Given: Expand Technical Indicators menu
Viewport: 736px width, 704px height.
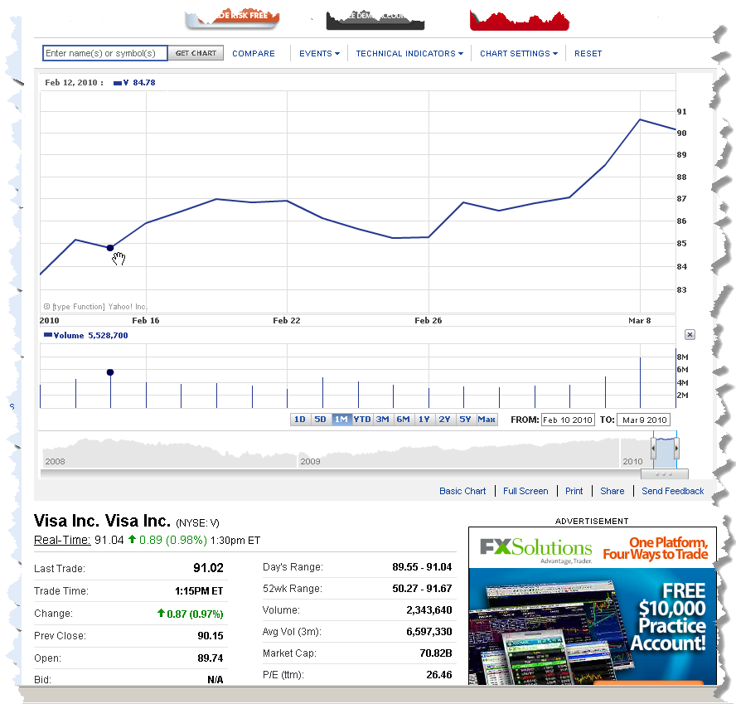Looking at the screenshot, I should (x=409, y=54).
